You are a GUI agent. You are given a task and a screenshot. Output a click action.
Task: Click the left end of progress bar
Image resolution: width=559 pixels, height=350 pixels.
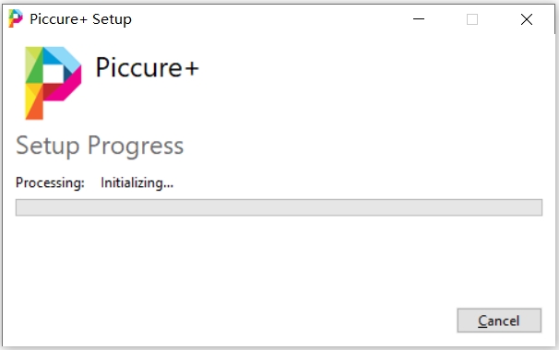point(21,207)
